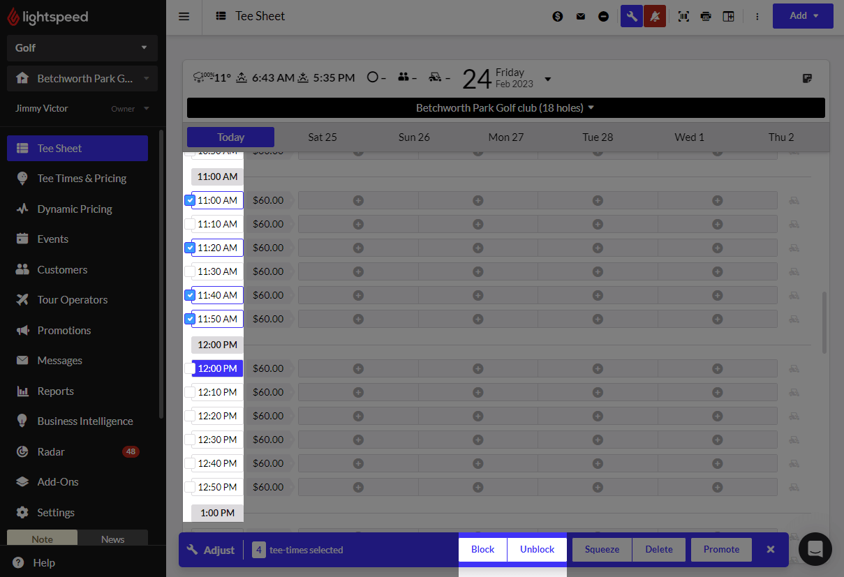The image size is (844, 577).
Task: Open Tee Times & Pricing in sidebar
Action: pos(77,179)
